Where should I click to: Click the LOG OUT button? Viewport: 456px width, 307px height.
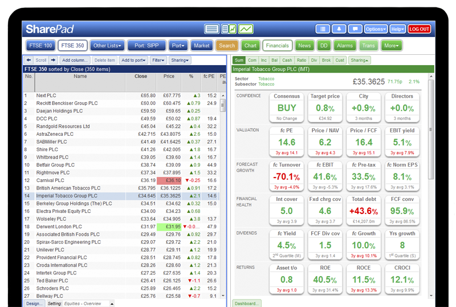[419, 29]
